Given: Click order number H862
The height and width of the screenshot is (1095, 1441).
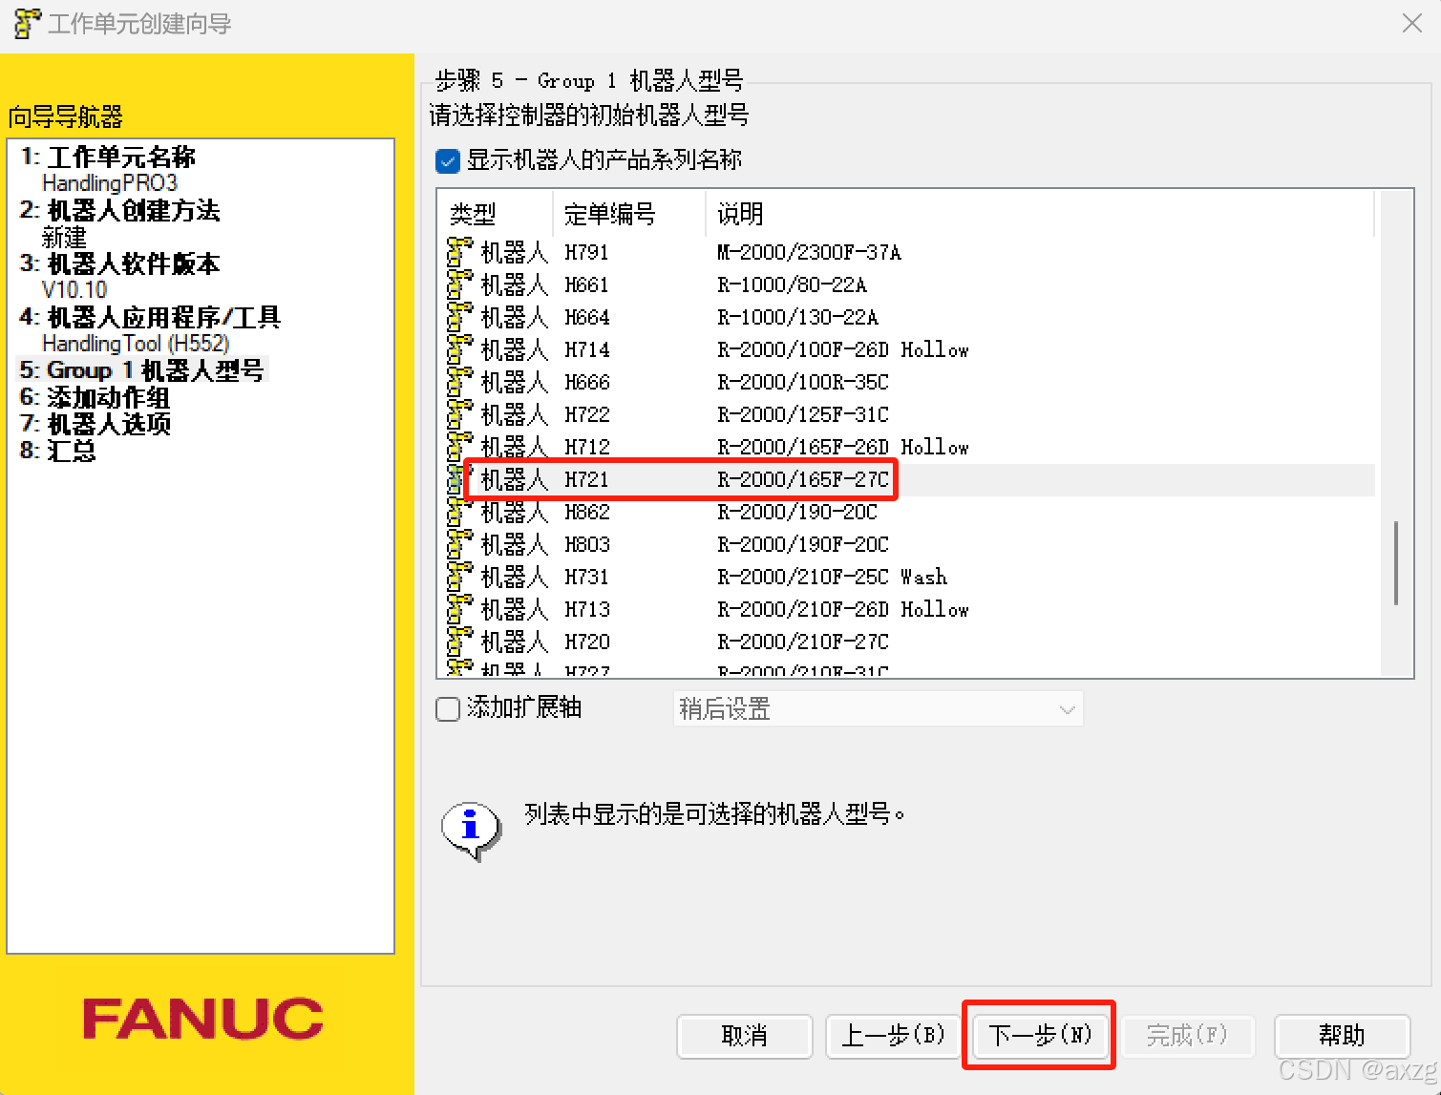Looking at the screenshot, I should coord(586,512).
